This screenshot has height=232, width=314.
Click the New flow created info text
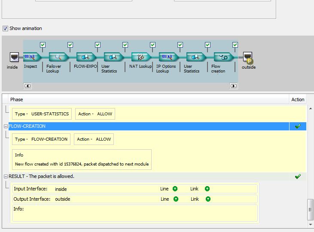[x=82, y=164]
